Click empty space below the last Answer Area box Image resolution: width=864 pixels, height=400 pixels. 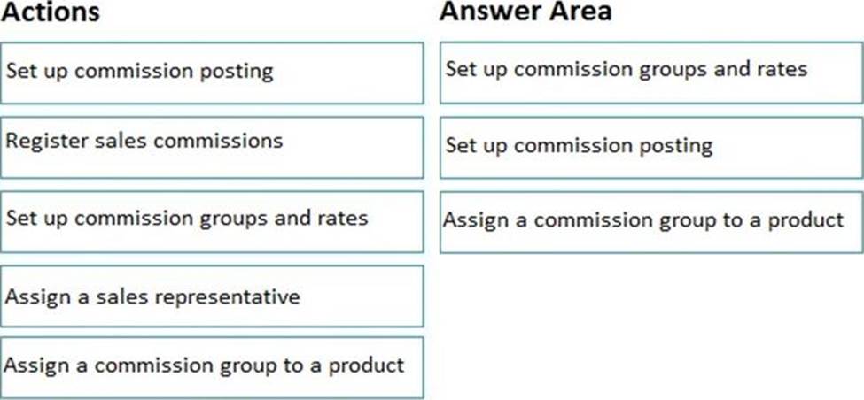click(x=651, y=325)
